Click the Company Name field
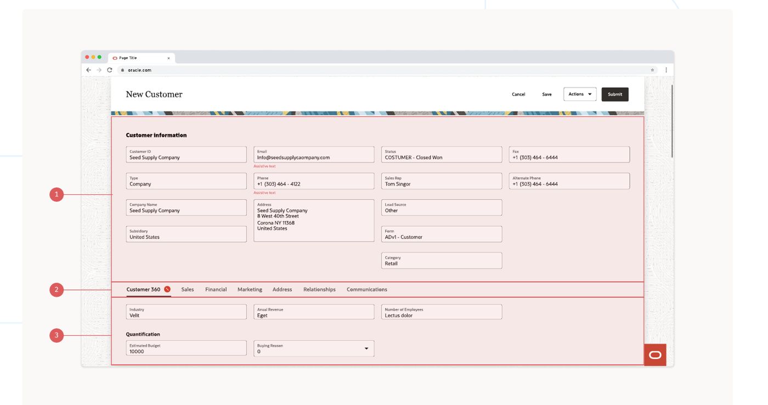 187,207
